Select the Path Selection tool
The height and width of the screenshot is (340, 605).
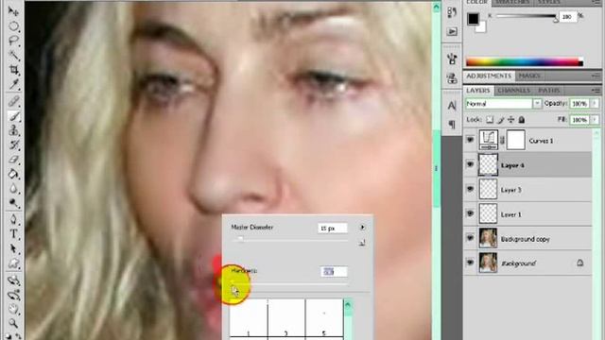[x=13, y=248]
